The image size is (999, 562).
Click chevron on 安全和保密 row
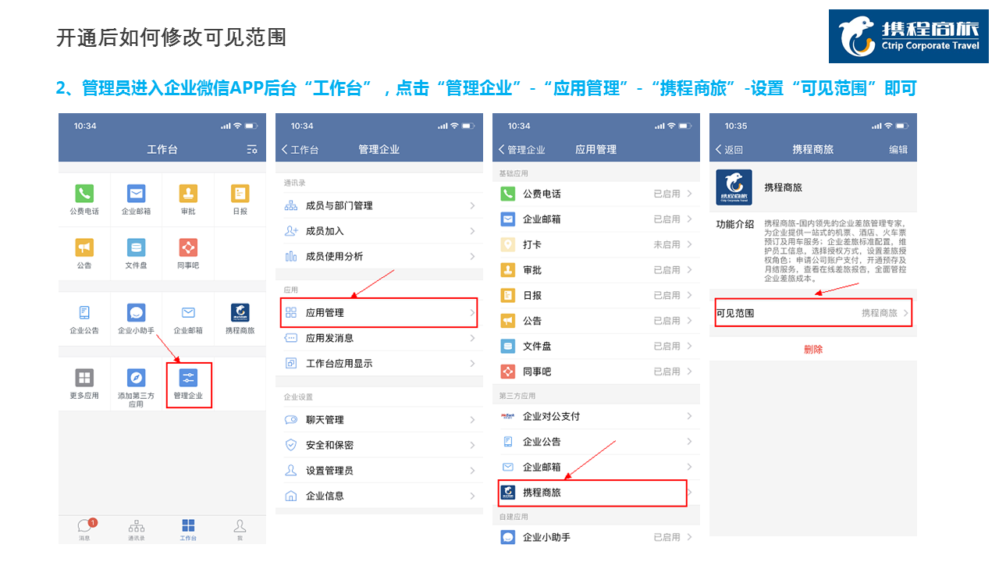(x=472, y=445)
